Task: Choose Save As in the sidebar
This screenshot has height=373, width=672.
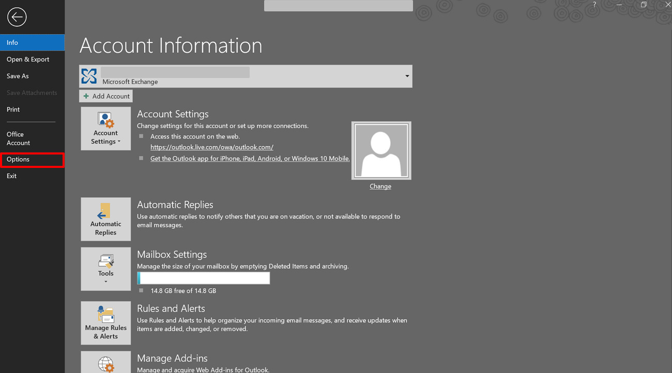Action: click(32, 76)
